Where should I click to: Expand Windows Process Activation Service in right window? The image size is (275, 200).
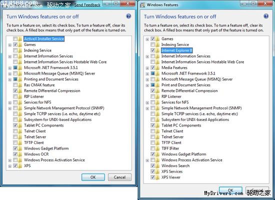(147, 160)
